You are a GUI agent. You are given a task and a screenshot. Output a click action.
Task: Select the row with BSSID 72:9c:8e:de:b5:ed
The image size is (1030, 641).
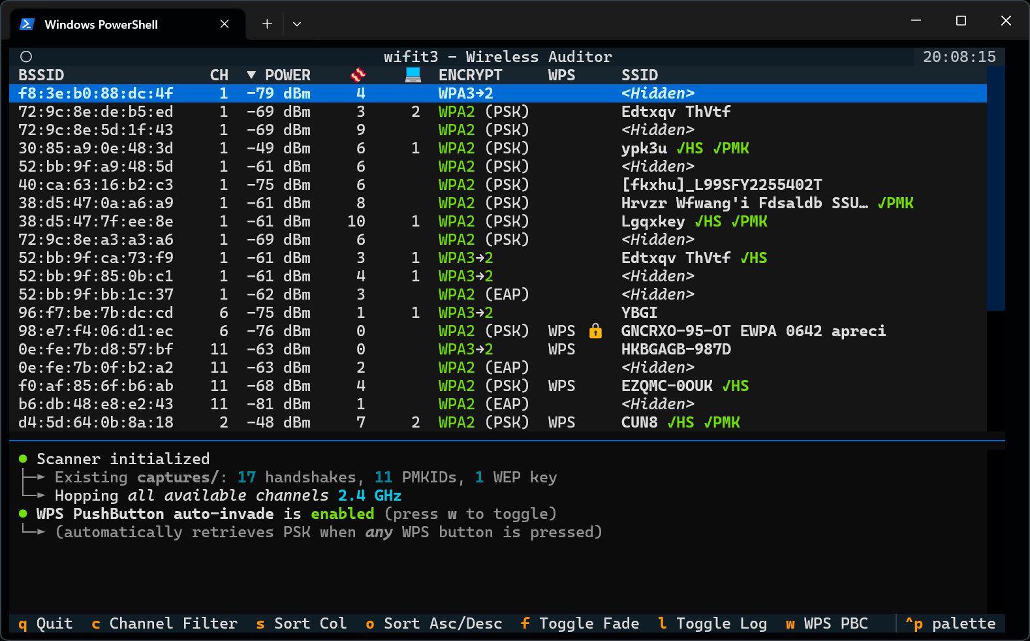(498, 112)
